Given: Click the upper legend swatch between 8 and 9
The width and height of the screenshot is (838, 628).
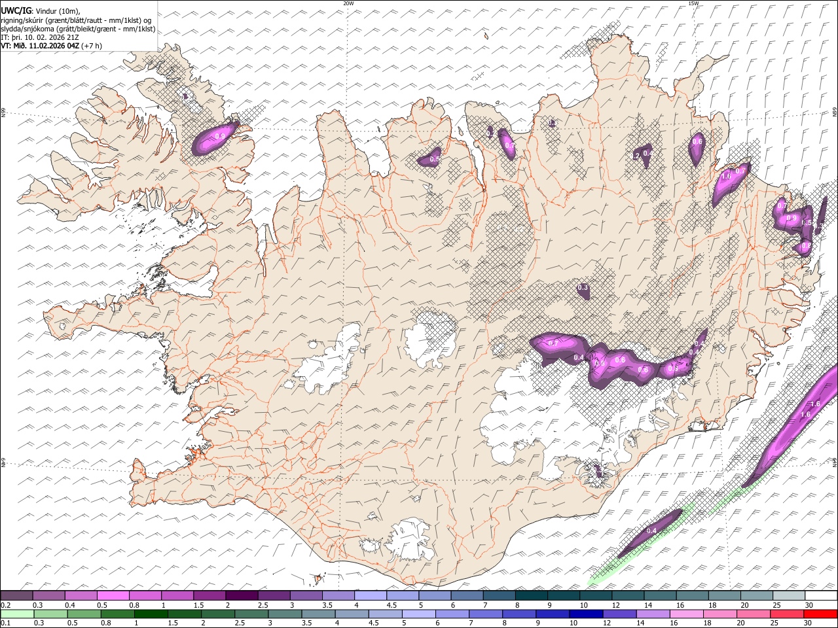Looking at the screenshot, I should 531,596.
